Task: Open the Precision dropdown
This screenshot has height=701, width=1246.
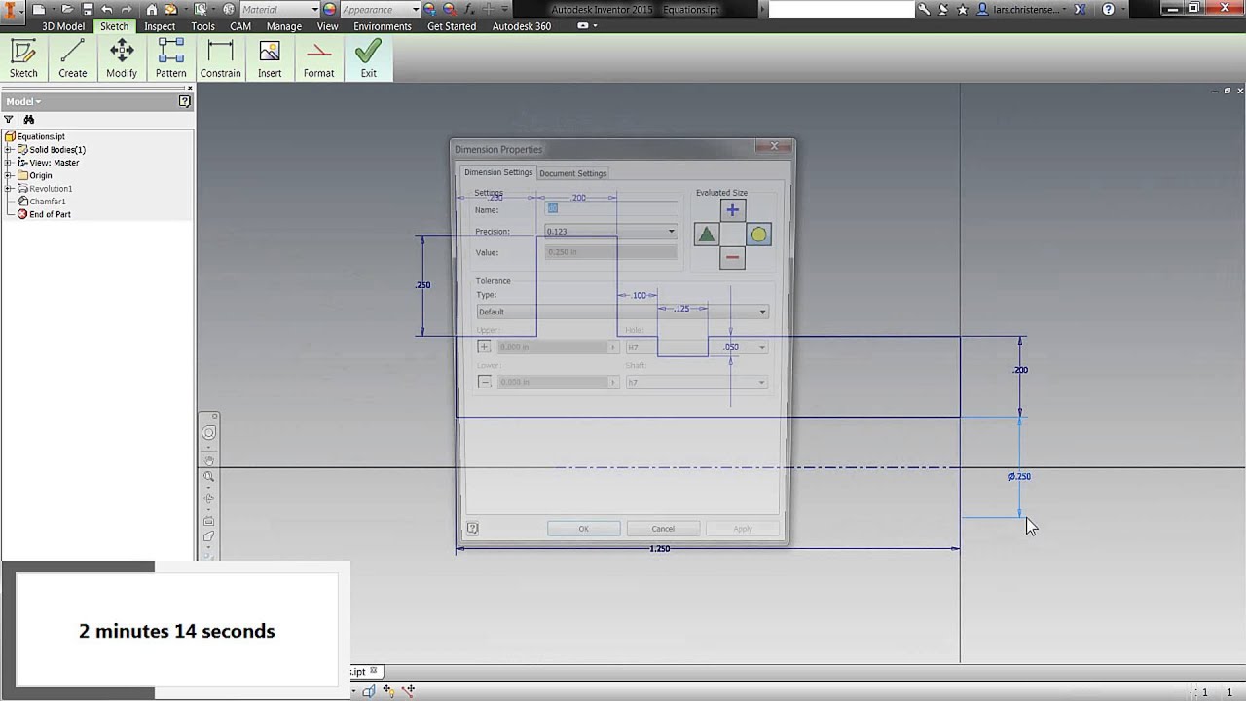Action: (610, 232)
